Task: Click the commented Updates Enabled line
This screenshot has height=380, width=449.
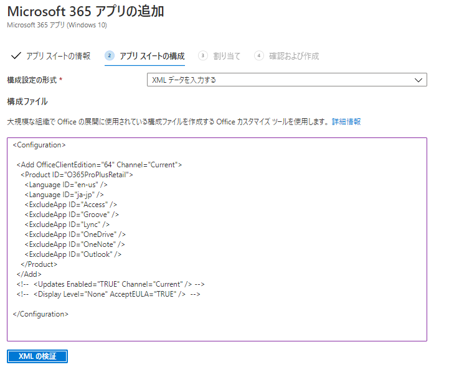Action: [110, 284]
